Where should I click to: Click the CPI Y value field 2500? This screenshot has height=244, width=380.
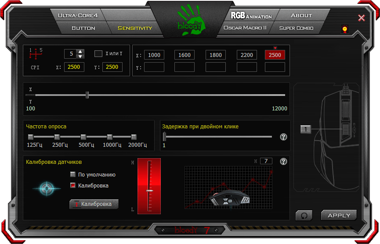pos(112,67)
